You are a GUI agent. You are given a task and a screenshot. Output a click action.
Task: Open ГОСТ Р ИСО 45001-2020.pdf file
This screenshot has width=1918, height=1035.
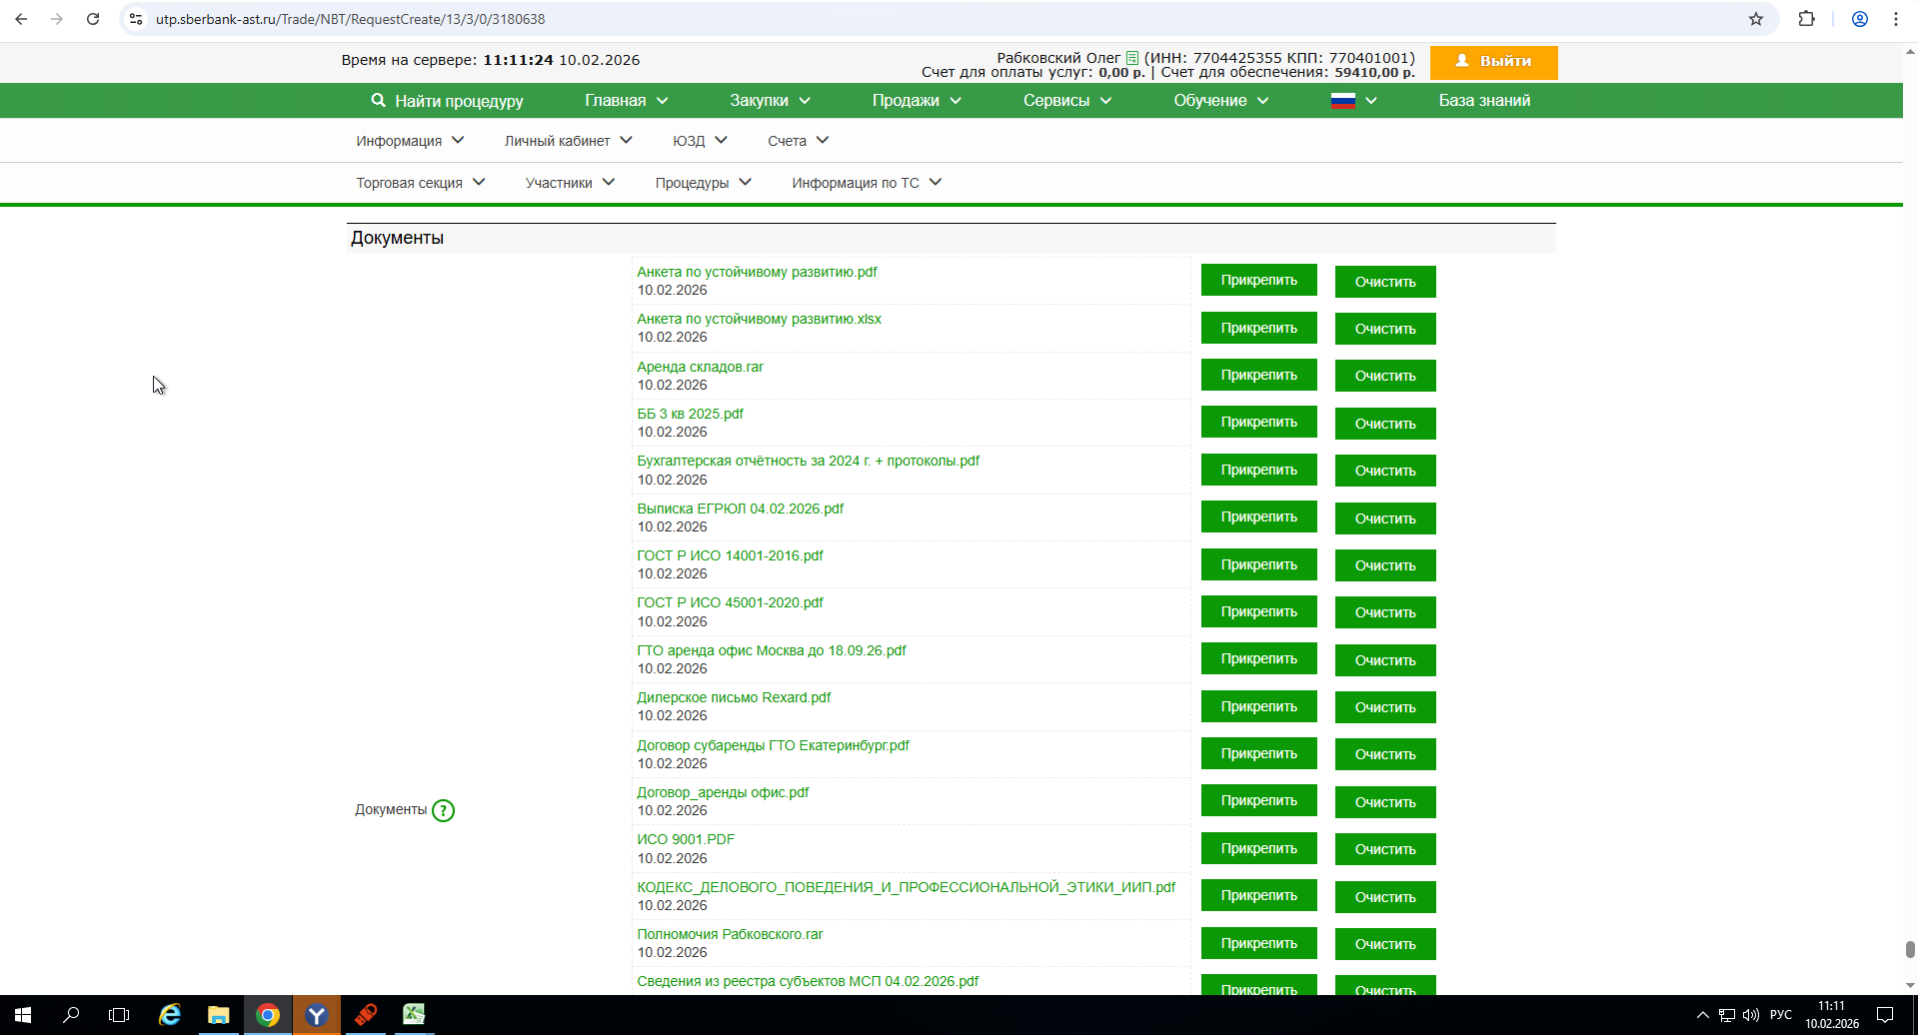point(730,602)
